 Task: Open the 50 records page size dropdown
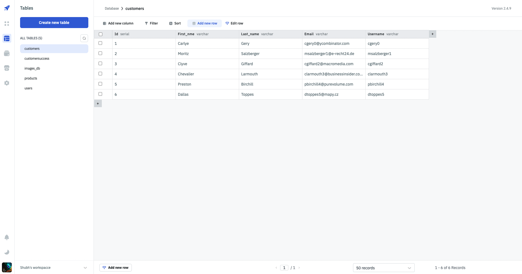point(384,268)
